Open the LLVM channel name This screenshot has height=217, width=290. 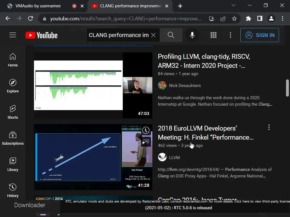tap(174, 157)
